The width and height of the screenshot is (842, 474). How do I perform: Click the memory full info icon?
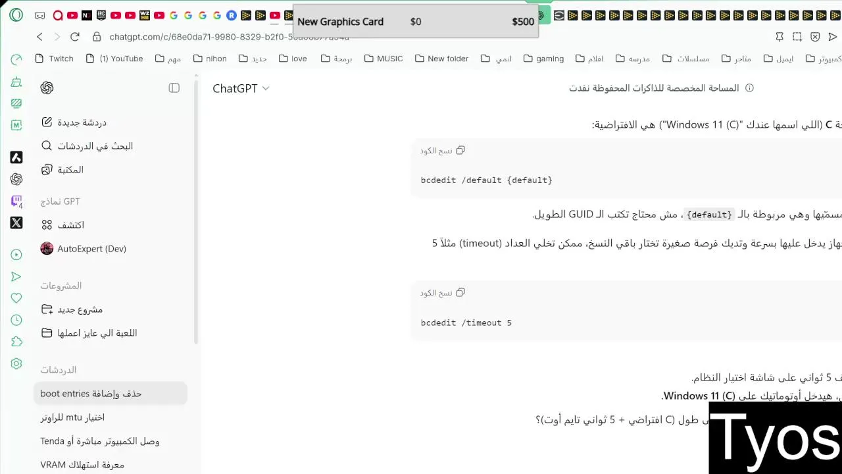pyautogui.click(x=749, y=88)
